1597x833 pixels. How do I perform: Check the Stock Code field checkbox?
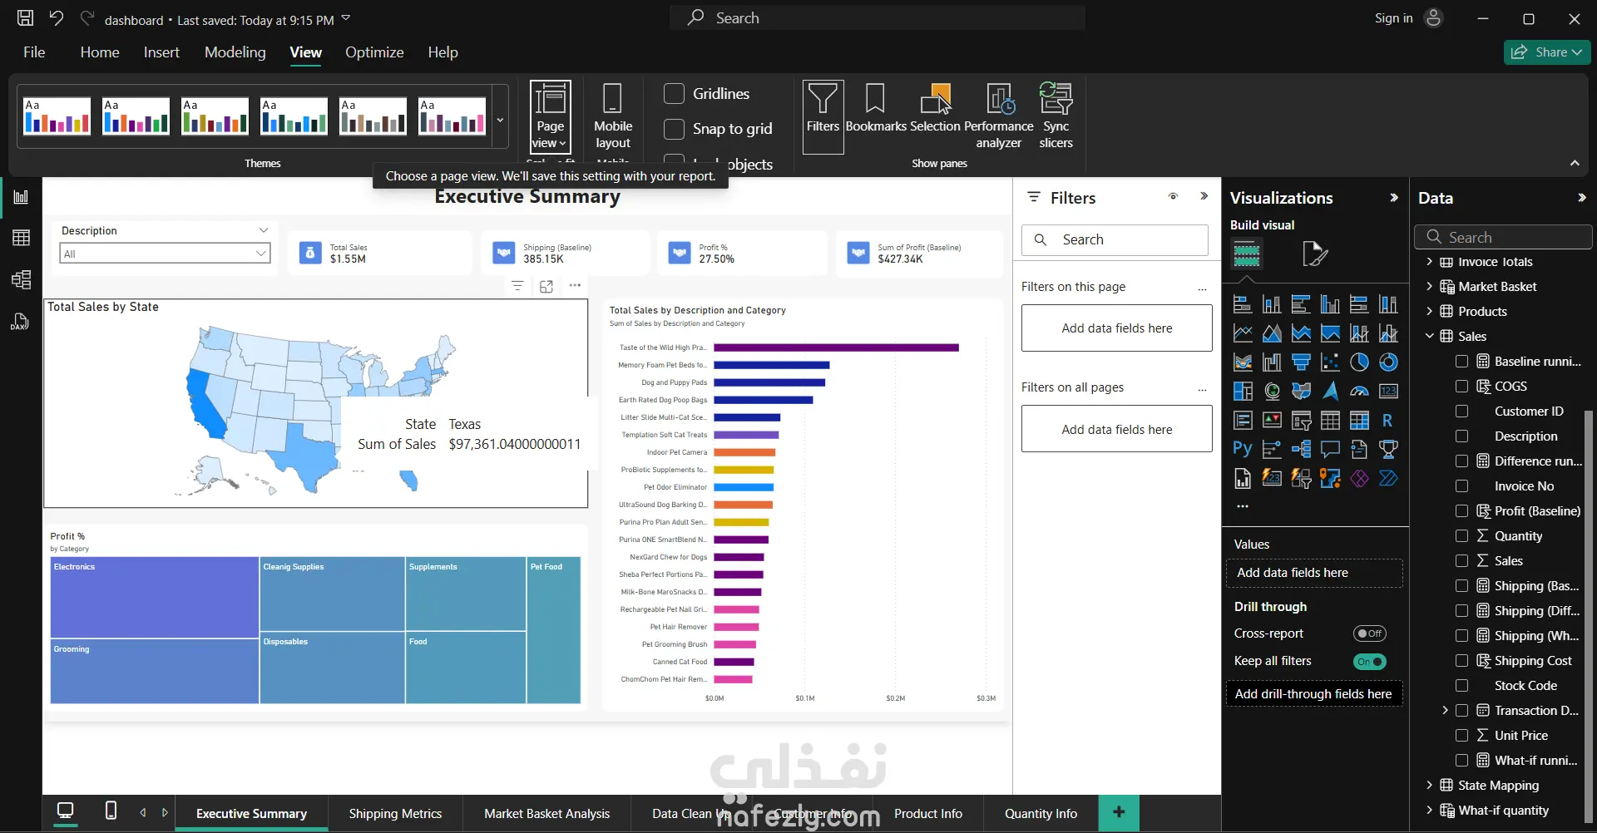1461,686
